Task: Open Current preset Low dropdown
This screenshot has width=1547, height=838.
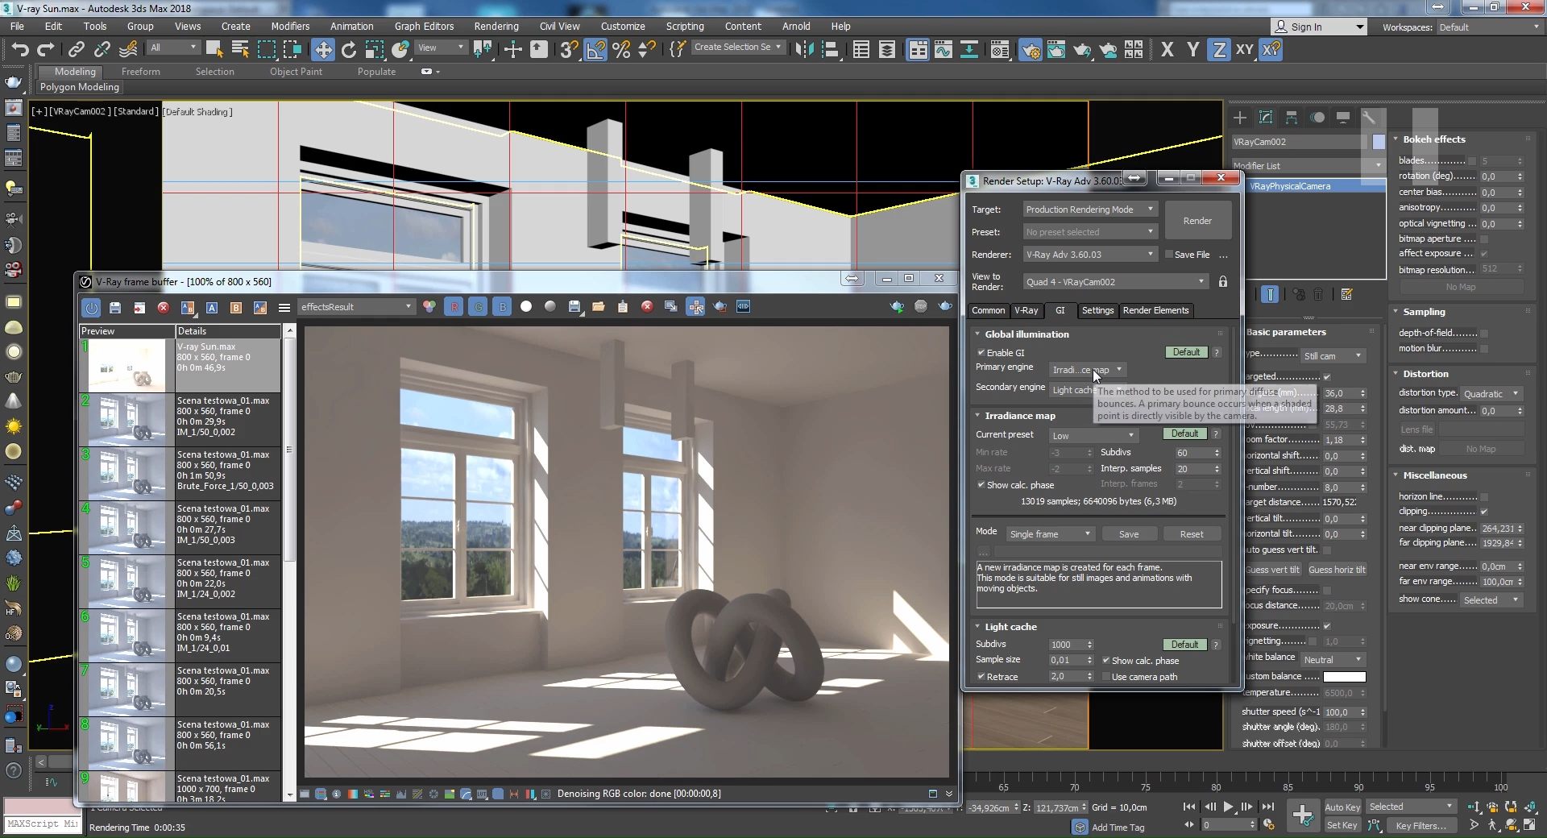Action: (1093, 436)
